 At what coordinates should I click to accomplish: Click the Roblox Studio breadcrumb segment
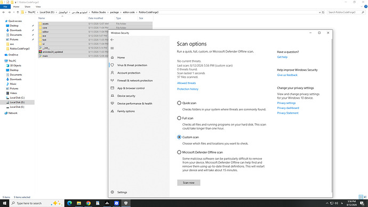pyautogui.click(x=99, y=12)
